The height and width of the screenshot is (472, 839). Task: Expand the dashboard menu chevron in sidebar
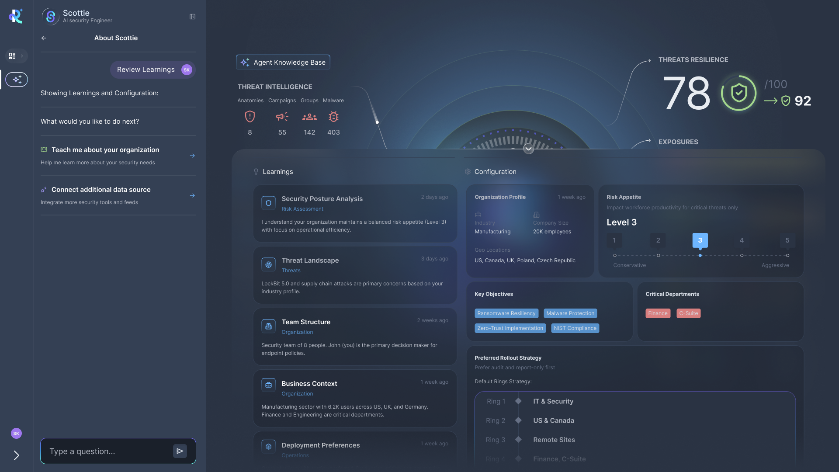[22, 56]
